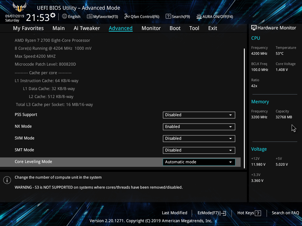Screen dimensions: 302x226
Task: Switch to My Favorites tab
Action: (x=28, y=28)
